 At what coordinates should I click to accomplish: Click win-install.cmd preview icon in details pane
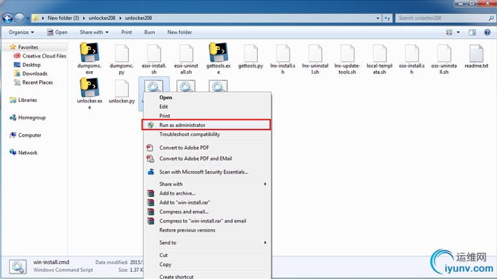coord(17,267)
